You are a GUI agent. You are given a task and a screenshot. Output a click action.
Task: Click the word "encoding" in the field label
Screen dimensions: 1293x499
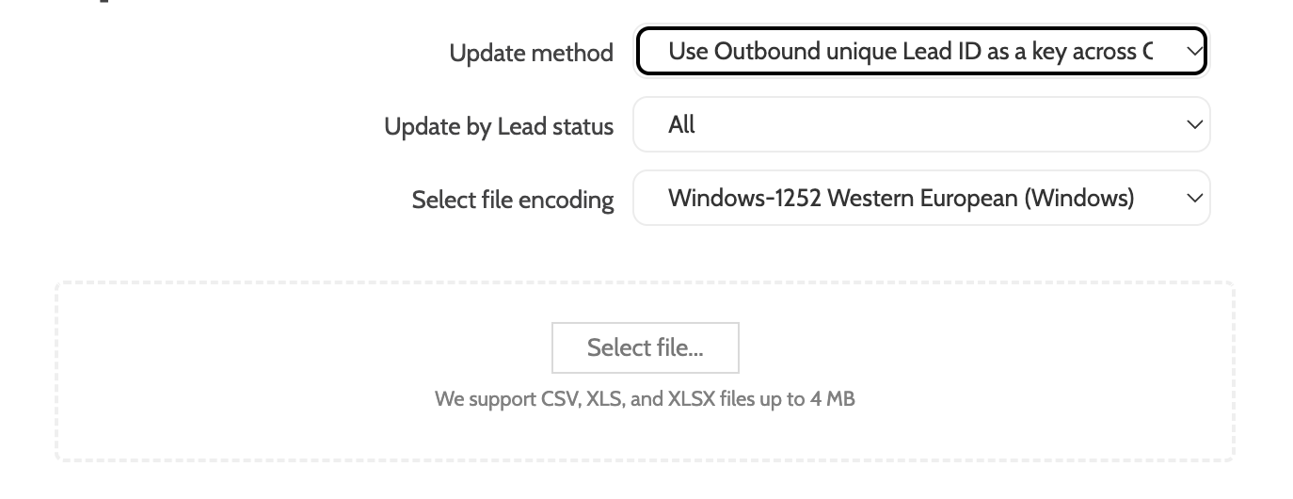570,200
